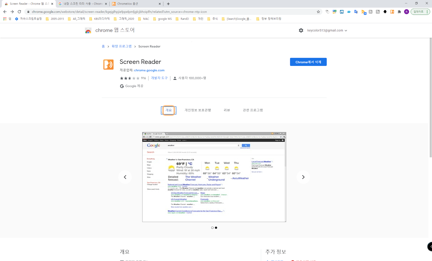Image resolution: width=432 pixels, height=261 pixels.
Task: Close the ChromeVox 옵션 tab
Action: 160,4
